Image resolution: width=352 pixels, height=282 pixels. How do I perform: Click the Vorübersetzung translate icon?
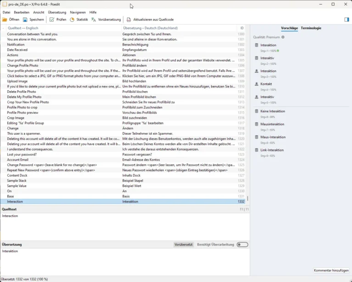[x=94, y=20]
